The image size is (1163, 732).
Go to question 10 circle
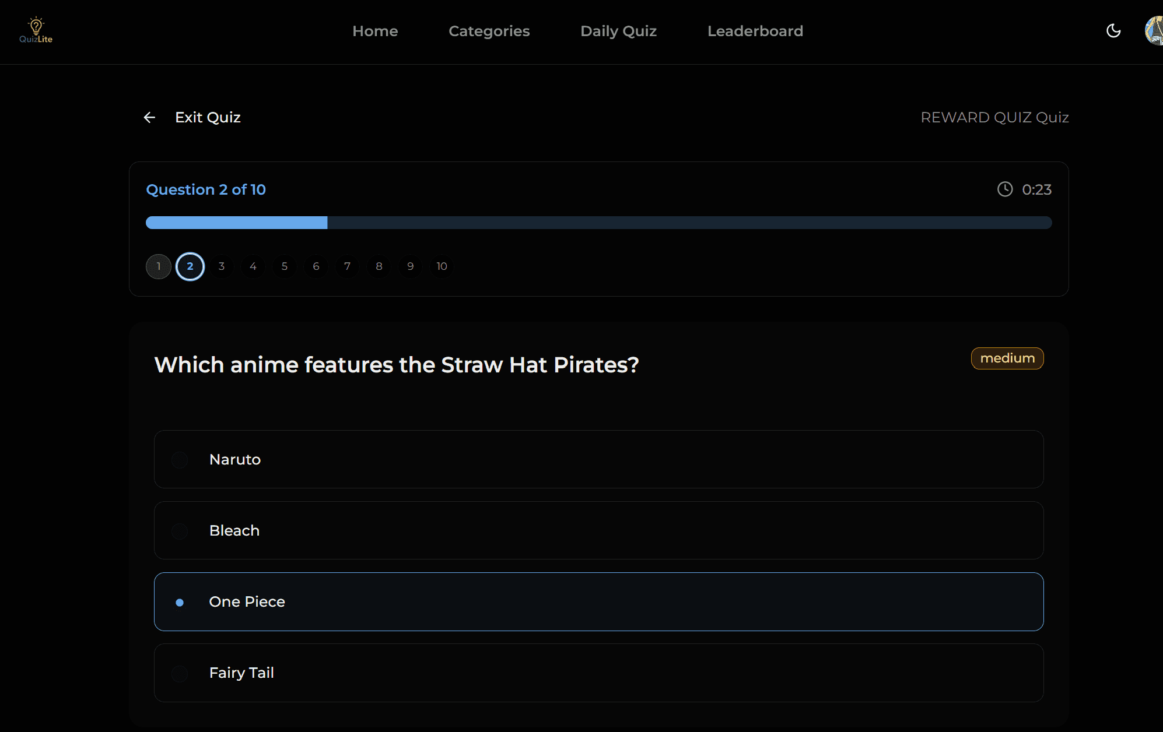click(442, 266)
